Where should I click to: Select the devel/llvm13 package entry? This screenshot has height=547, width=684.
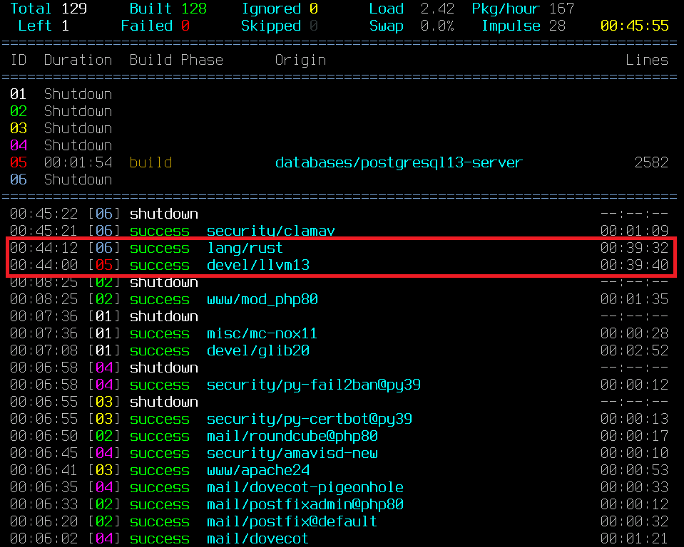pyautogui.click(x=257, y=265)
